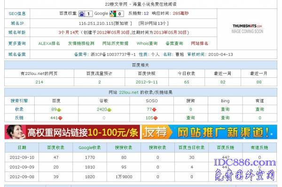Click the green up arrow beside Google 2420
282x187 pixels.
[x=109, y=110]
